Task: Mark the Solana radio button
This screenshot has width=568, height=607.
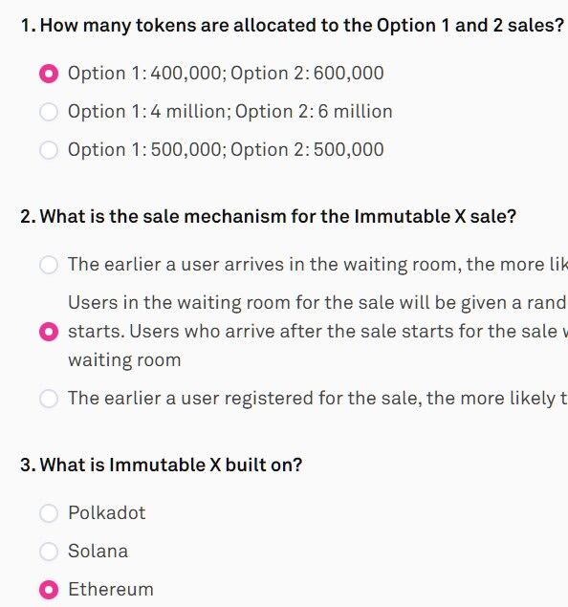Action: tap(49, 552)
